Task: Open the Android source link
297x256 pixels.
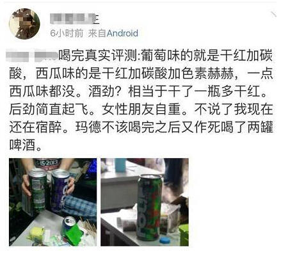Action: (x=122, y=33)
